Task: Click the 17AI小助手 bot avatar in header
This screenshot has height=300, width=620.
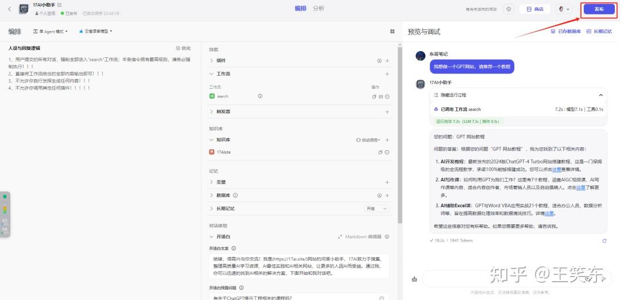Action: 24,9
